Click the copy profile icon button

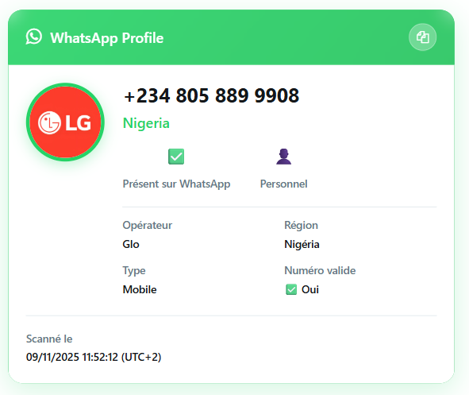pyautogui.click(x=422, y=37)
